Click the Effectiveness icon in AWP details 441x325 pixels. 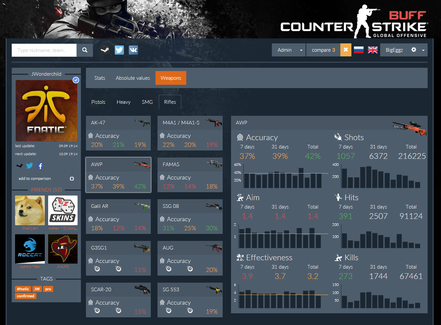(240, 258)
